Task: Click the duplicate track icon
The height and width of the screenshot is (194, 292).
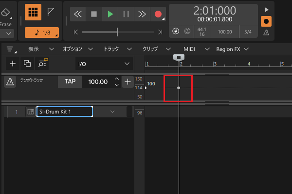Action: pos(27,64)
